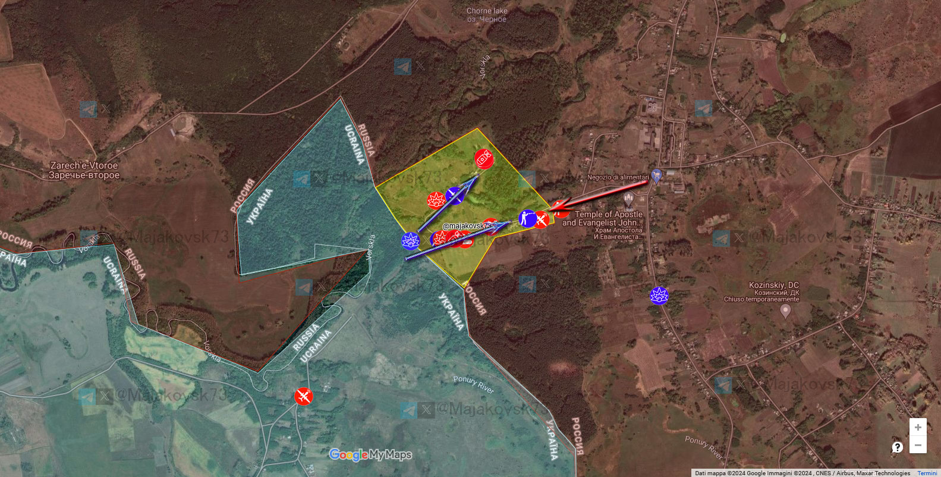The width and height of the screenshot is (941, 477).
Task: Click the 'Kozinskiy, DC' place name
Action: [x=774, y=285]
